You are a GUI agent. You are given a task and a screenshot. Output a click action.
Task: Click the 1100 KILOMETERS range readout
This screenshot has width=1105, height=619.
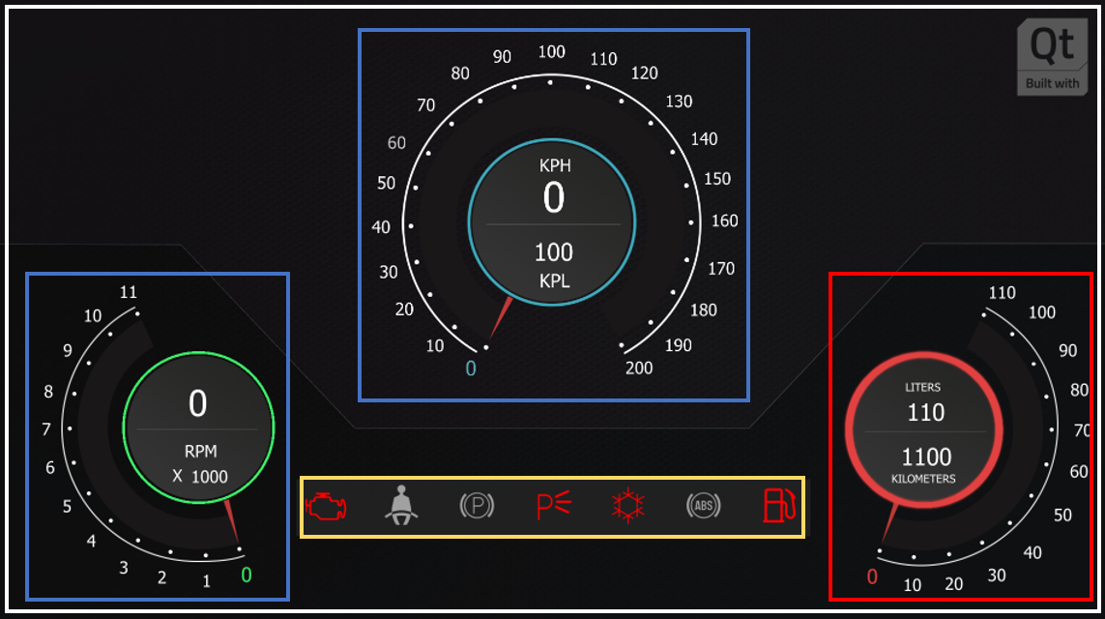[926, 463]
